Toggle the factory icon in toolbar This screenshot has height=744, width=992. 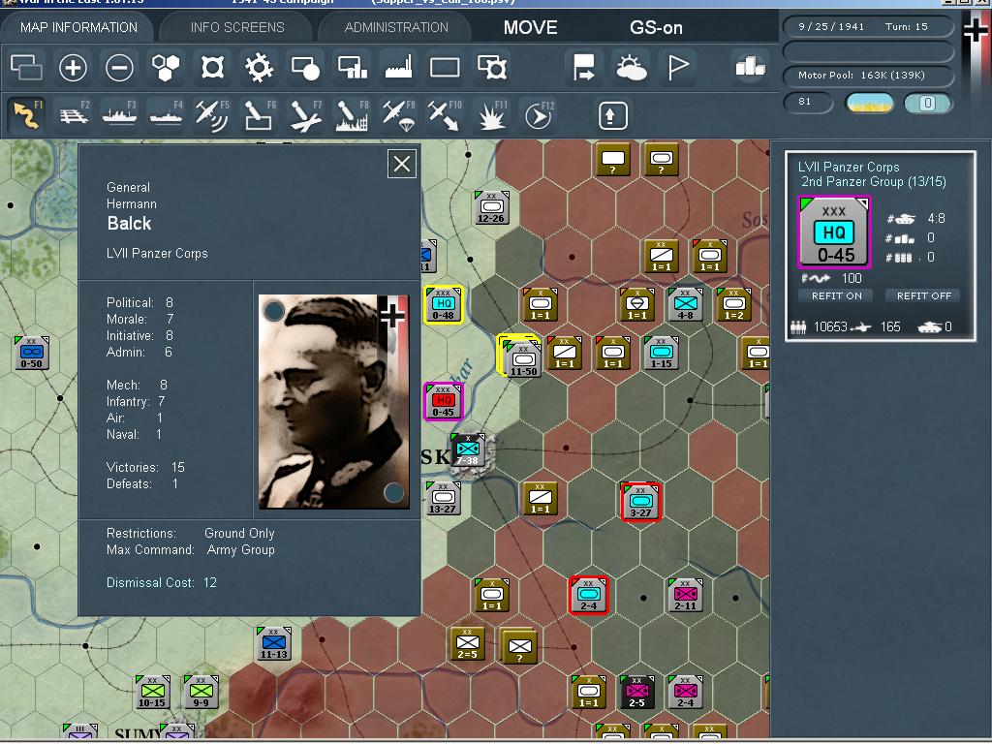click(398, 67)
